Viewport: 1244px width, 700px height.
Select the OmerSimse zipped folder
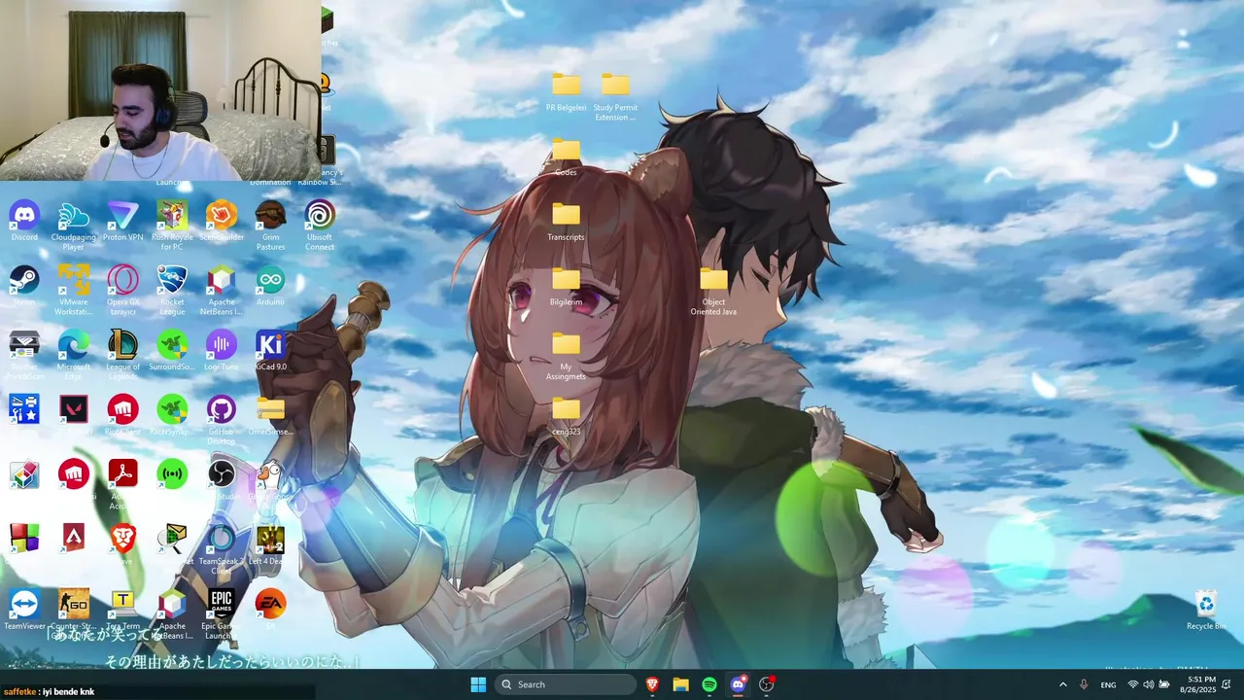coord(270,413)
